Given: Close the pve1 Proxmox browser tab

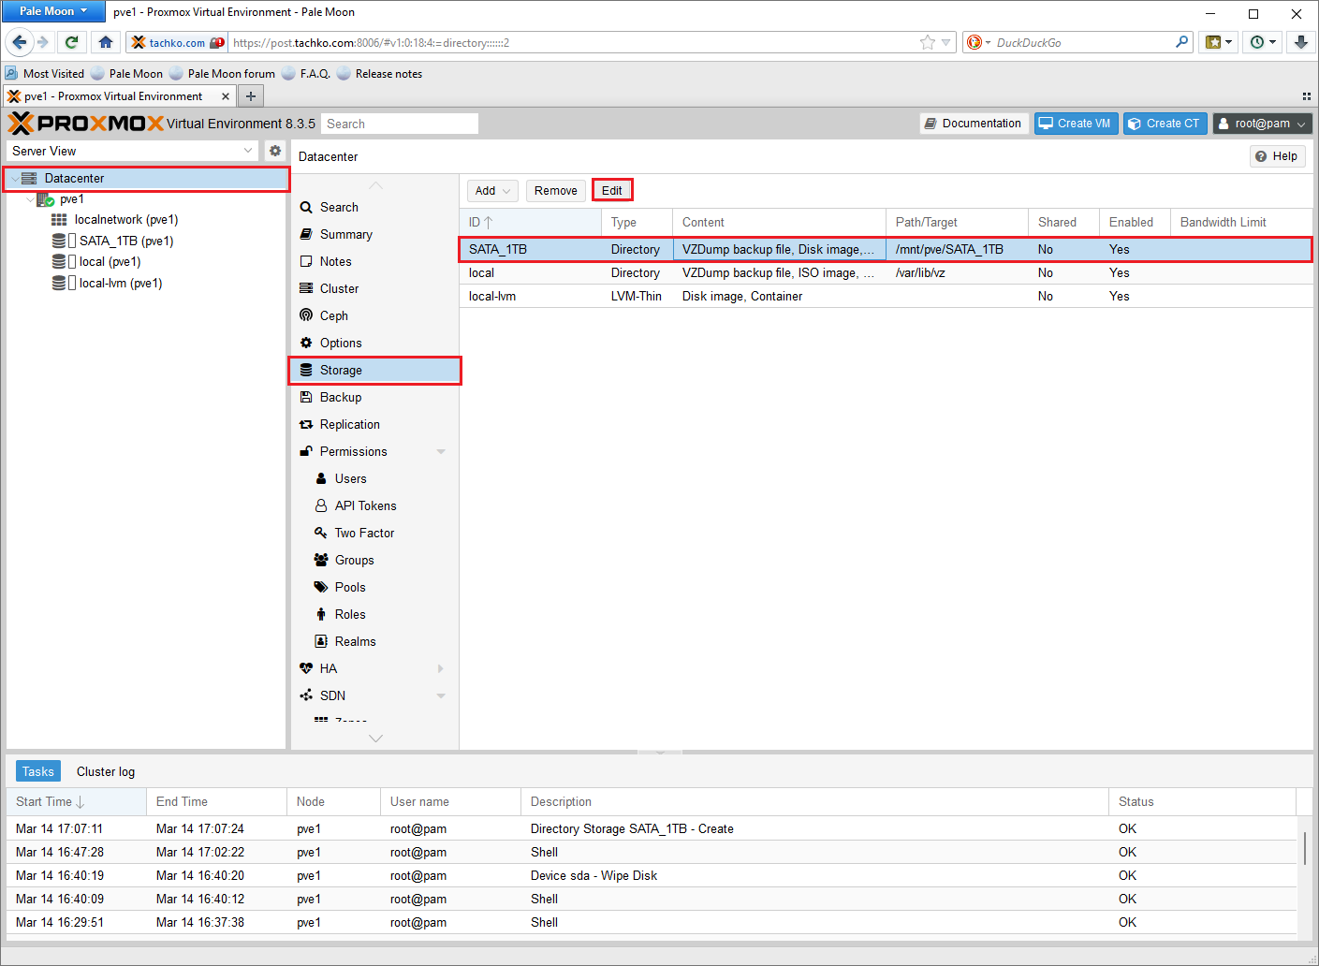Looking at the screenshot, I should 226,96.
